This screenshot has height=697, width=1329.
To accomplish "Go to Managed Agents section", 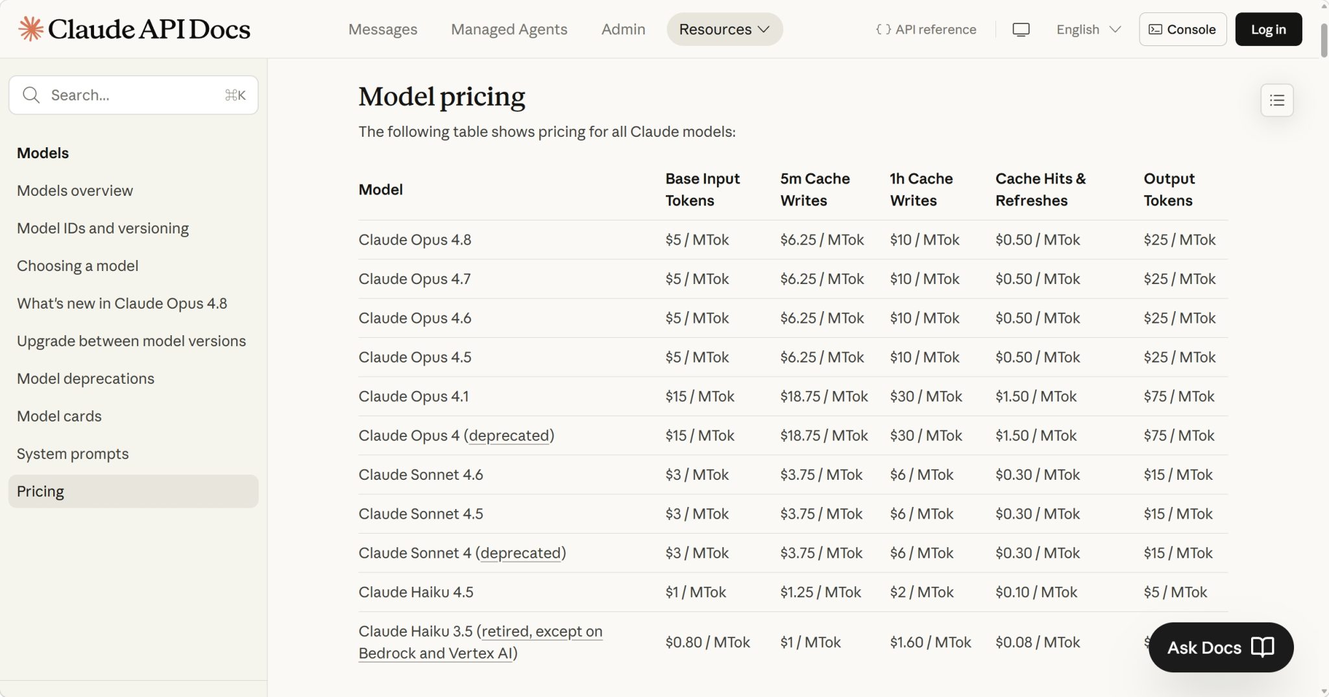I will tap(509, 29).
